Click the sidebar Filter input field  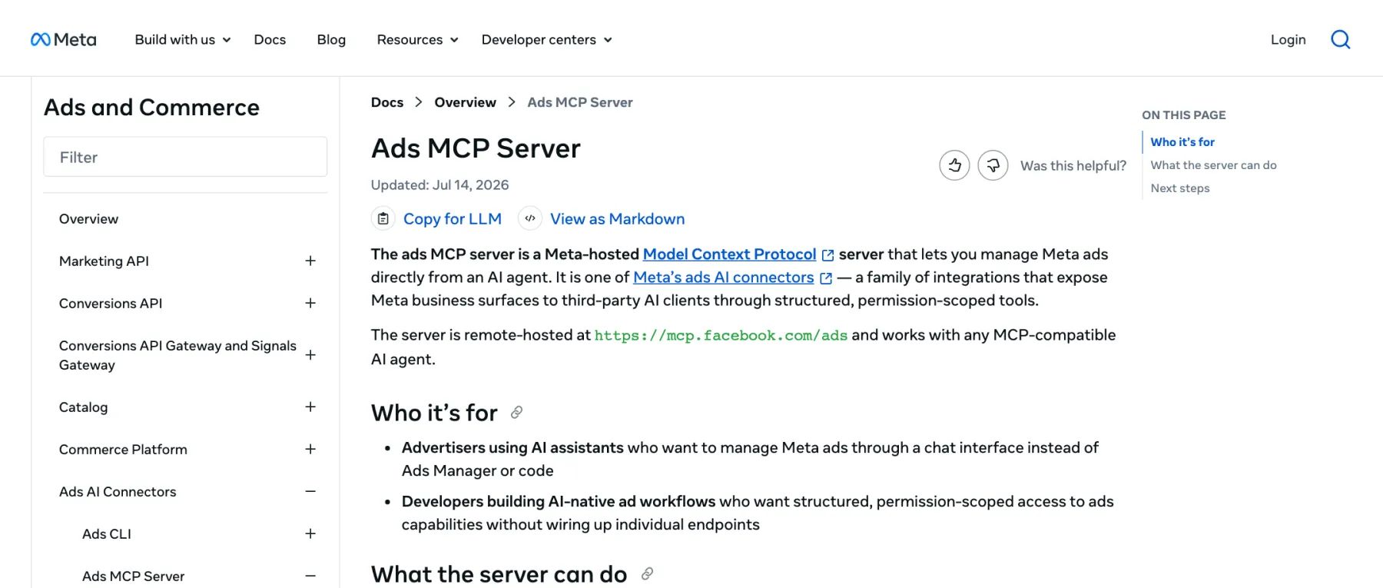pos(185,157)
